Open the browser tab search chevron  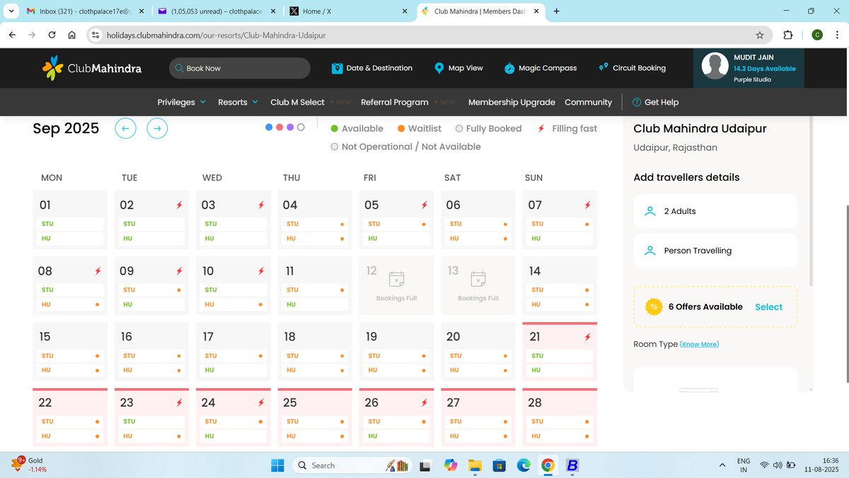point(10,11)
